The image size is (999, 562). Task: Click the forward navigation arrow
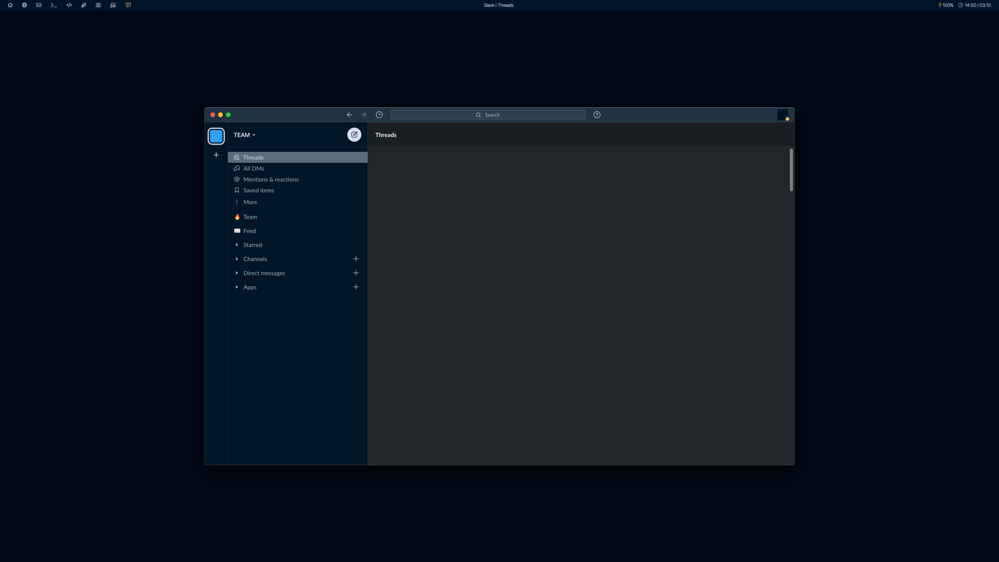363,115
